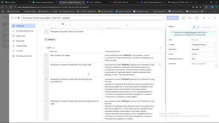Open the Секция dropdown 'Страница чекаута'
The width and height of the screenshot is (219, 123).
(203, 44)
